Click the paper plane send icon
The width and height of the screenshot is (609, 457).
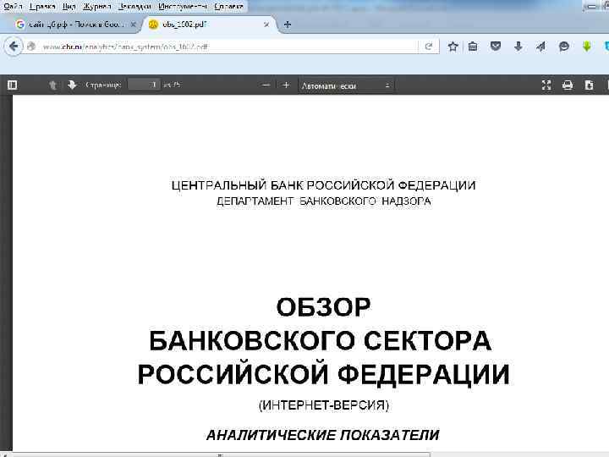click(x=540, y=47)
